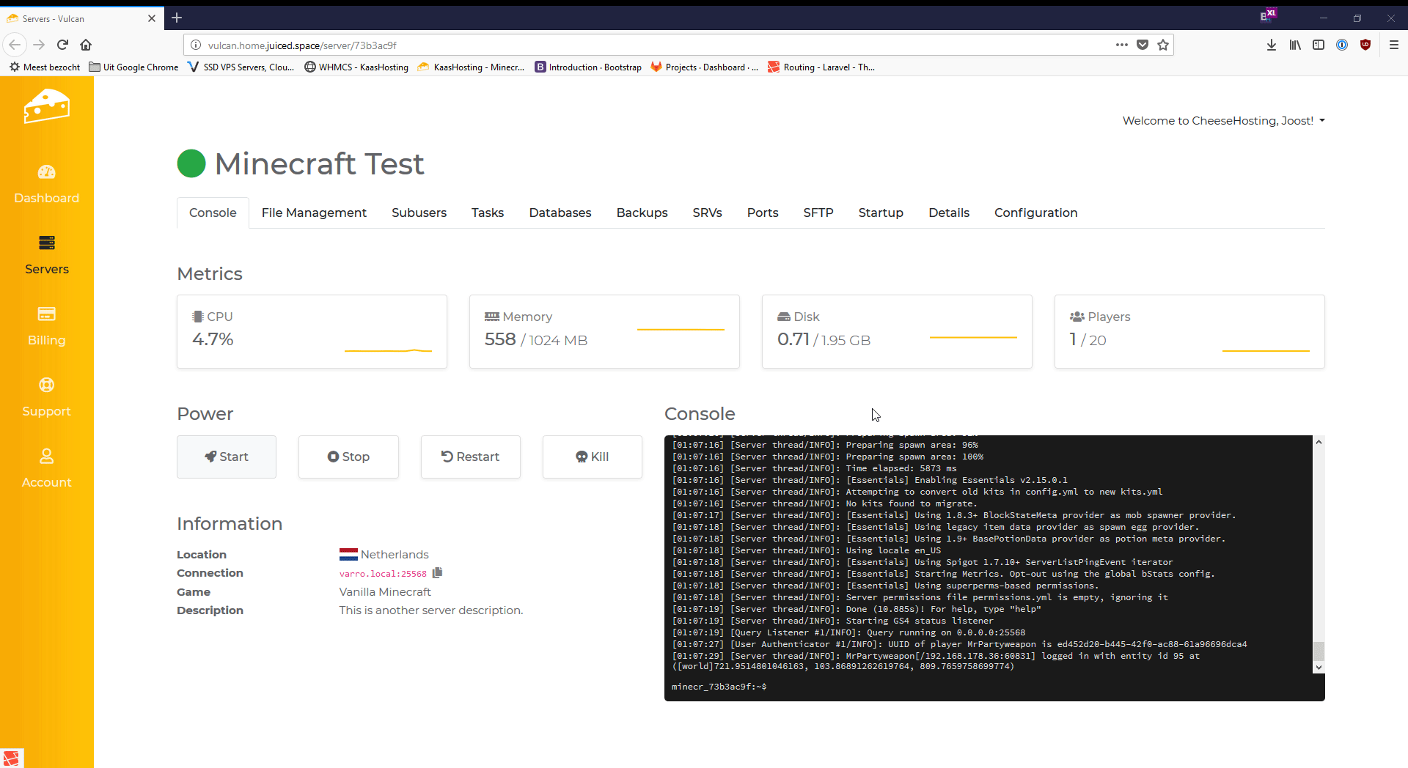Stop the Minecraft server
The height and width of the screenshot is (768, 1408).
[348, 457]
